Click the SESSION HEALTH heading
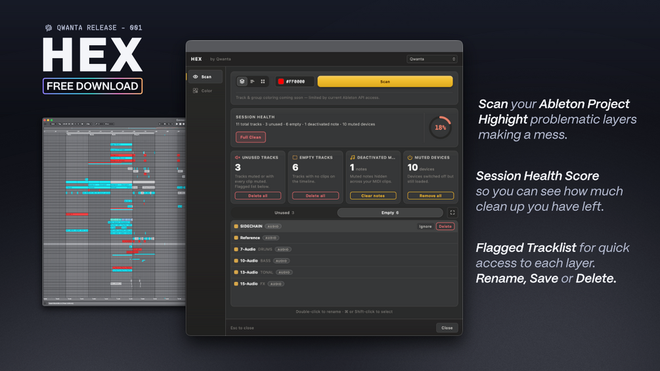660x371 pixels. point(255,117)
